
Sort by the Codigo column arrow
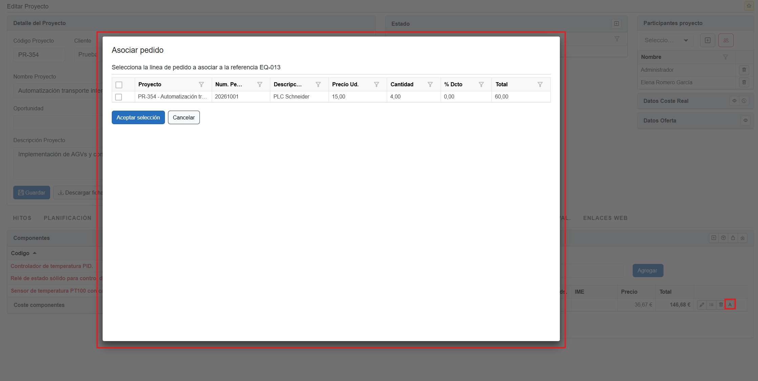(35, 253)
